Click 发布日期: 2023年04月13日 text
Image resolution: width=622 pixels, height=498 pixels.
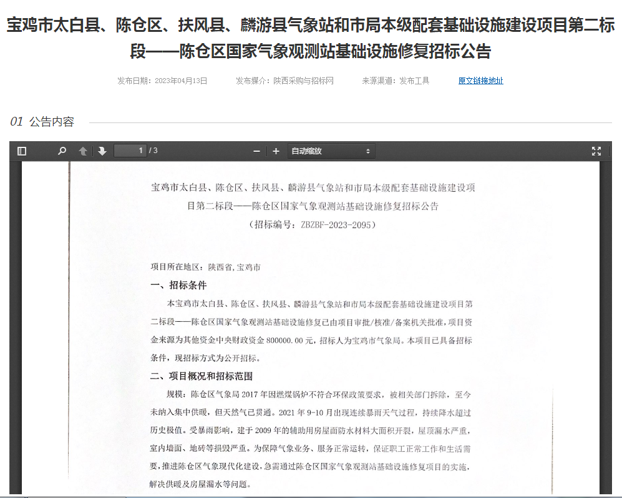pos(162,81)
